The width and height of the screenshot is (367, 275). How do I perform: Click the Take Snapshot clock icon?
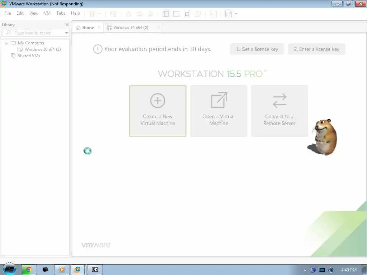(x=129, y=14)
